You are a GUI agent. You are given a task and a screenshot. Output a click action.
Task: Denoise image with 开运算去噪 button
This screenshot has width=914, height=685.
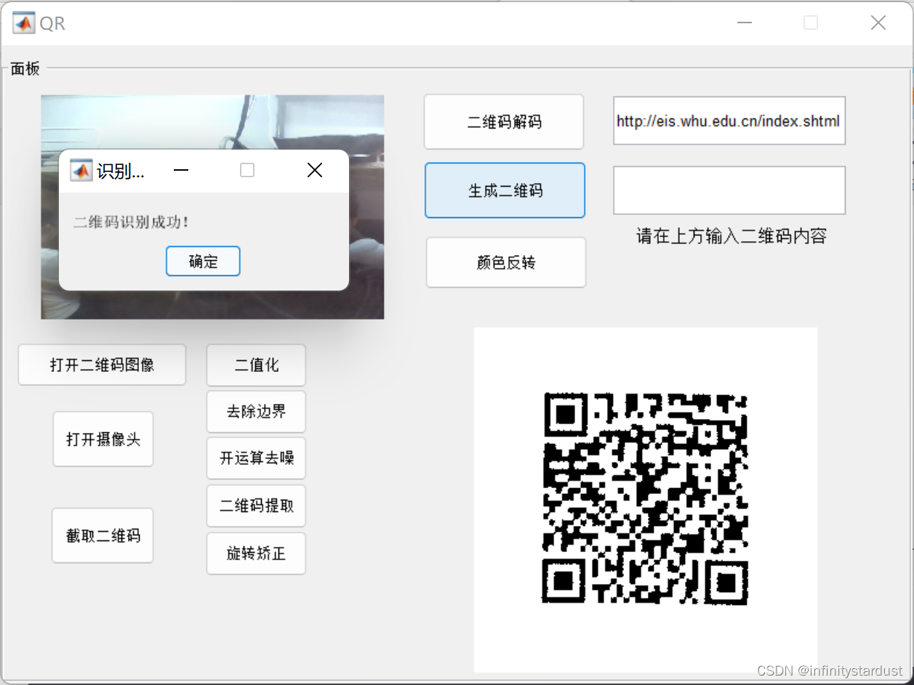coord(256,458)
